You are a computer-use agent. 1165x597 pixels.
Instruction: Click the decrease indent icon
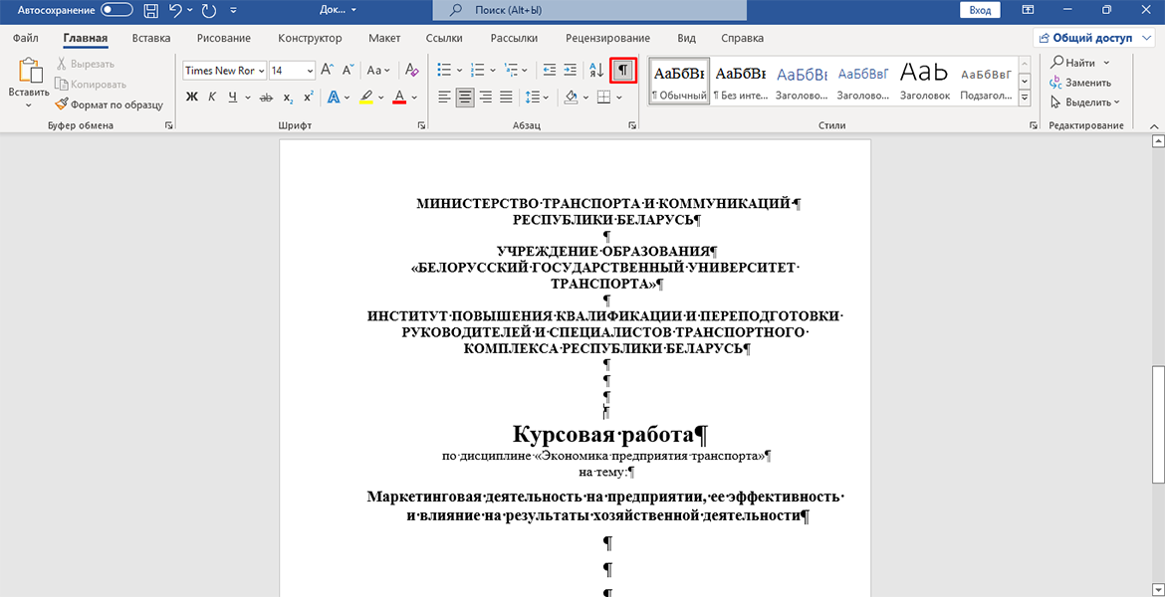tap(549, 71)
